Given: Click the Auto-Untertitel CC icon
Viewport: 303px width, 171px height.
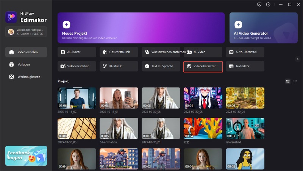Looking at the screenshot, I should click(231, 52).
